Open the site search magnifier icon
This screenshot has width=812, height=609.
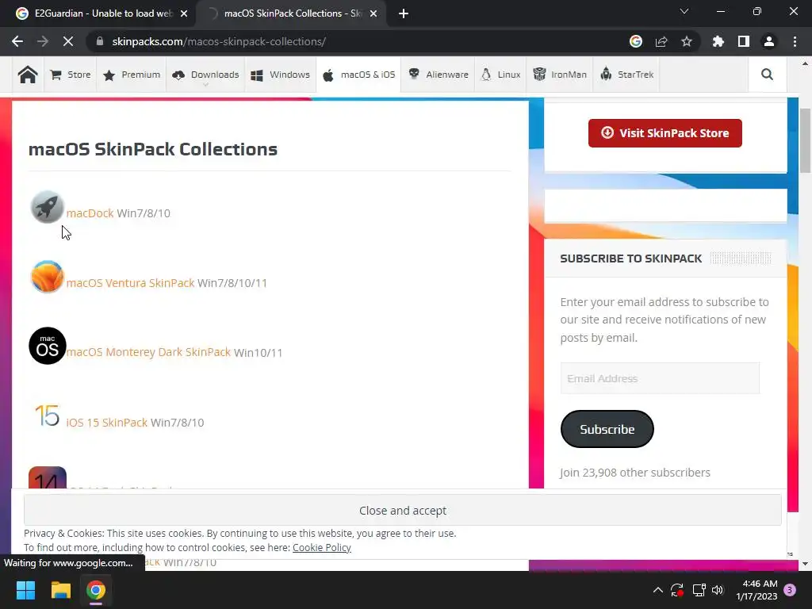coord(767,75)
